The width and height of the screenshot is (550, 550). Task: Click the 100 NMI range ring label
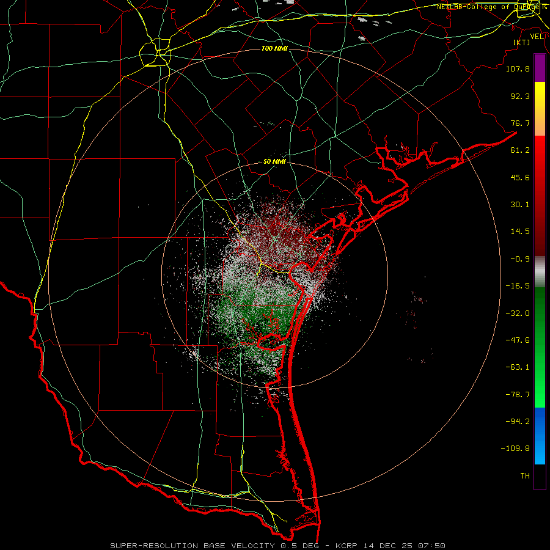(274, 48)
